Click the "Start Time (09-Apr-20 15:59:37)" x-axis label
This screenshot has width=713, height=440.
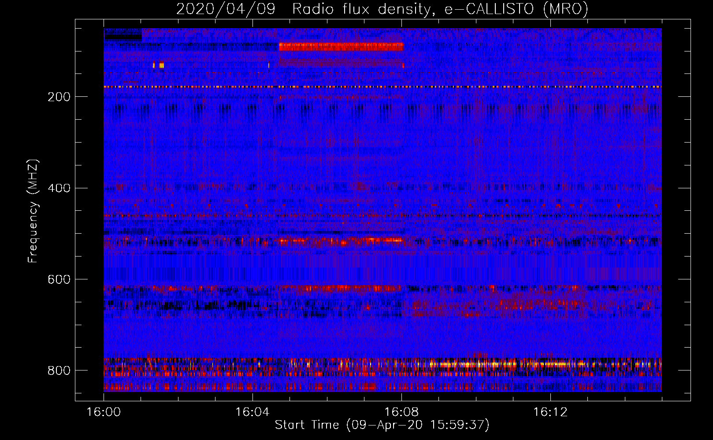tap(382, 425)
